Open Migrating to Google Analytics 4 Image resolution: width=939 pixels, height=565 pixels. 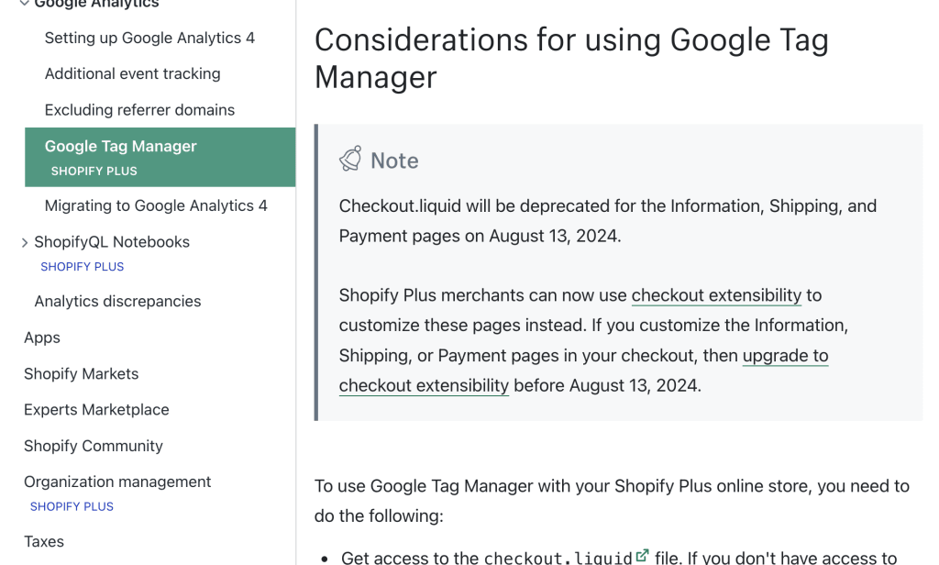156,205
